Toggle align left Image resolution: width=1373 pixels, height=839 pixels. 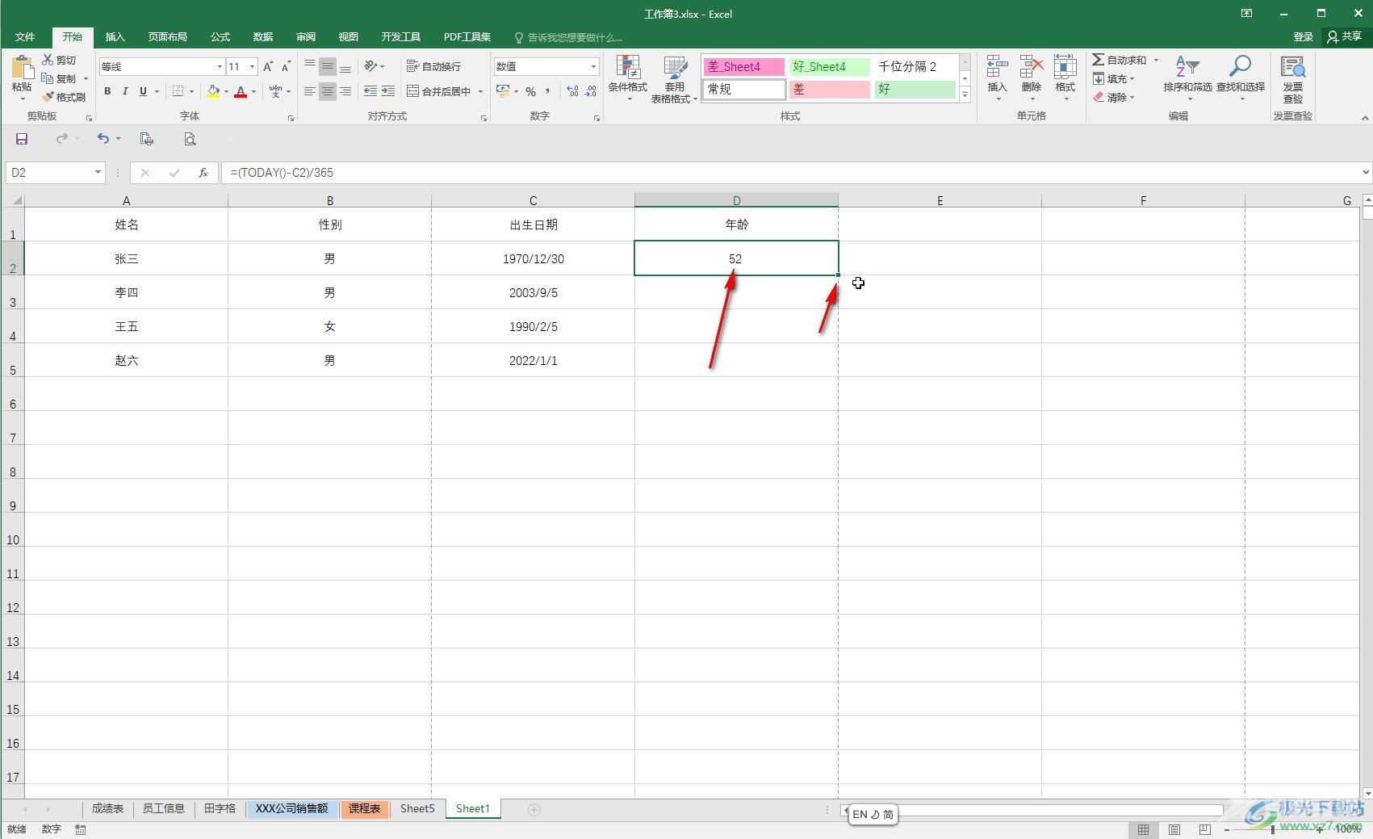point(310,91)
